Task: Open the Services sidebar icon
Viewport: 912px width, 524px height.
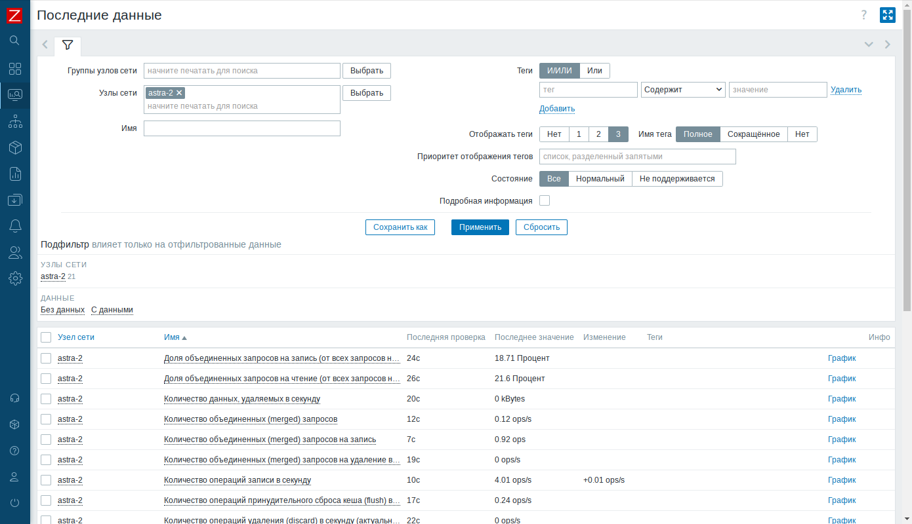Action: (14, 121)
